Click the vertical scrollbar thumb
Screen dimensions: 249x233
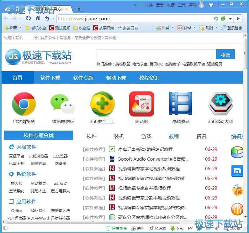coord(245,53)
